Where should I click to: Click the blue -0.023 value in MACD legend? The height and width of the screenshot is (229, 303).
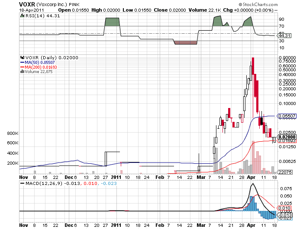point(109,183)
